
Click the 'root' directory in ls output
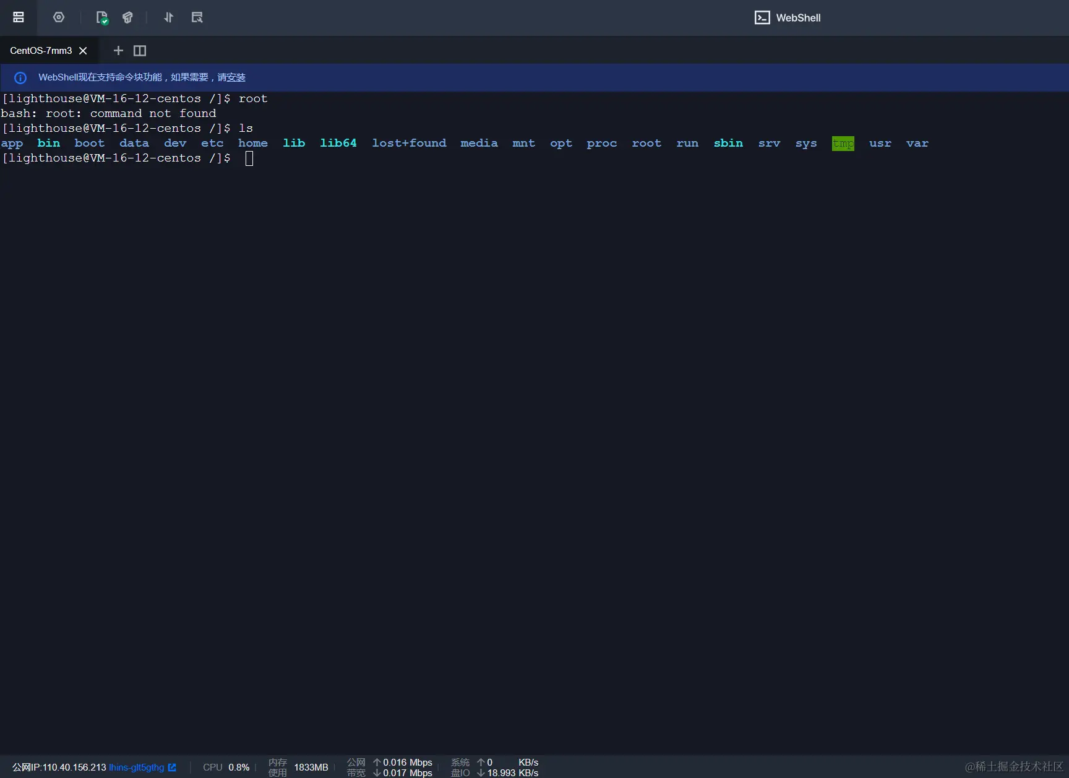[x=646, y=144]
